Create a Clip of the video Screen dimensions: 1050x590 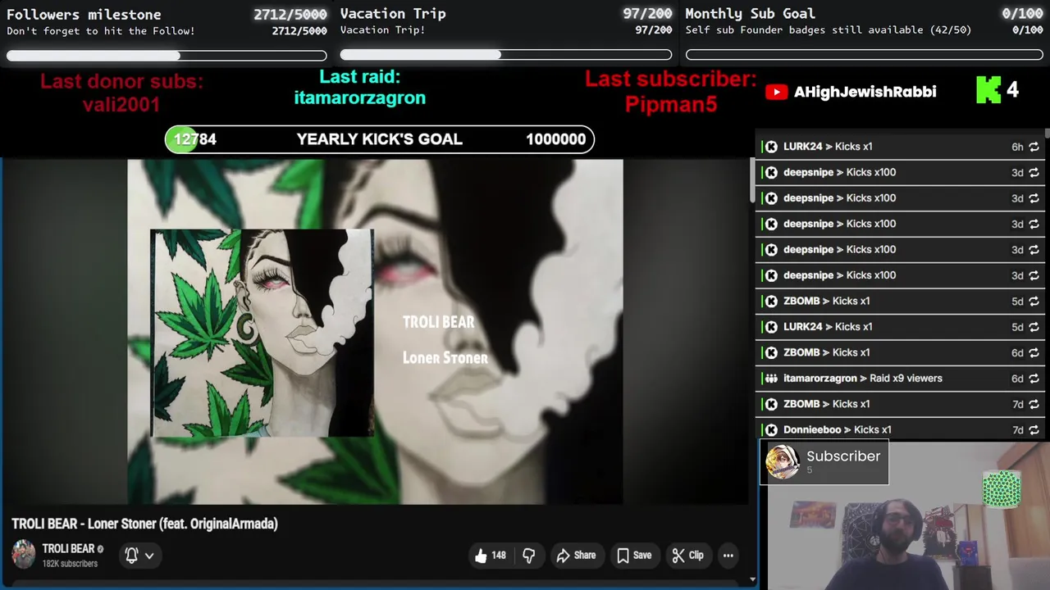[687, 556]
